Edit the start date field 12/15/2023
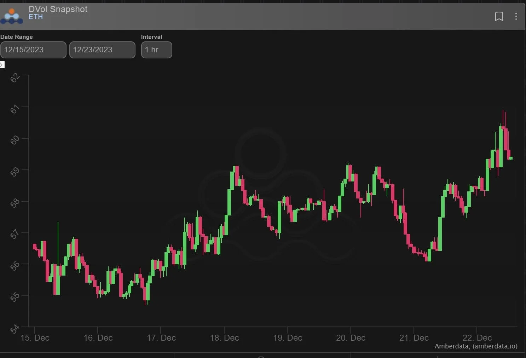Image resolution: width=526 pixels, height=358 pixels. [x=33, y=50]
